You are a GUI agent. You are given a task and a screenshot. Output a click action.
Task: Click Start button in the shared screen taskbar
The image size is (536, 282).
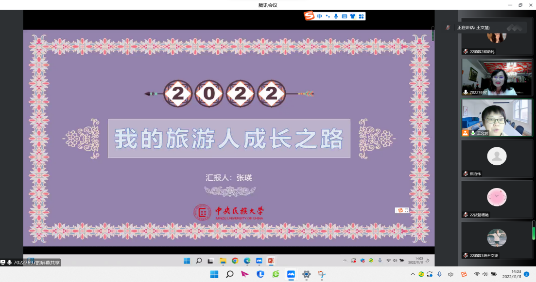[187, 261]
